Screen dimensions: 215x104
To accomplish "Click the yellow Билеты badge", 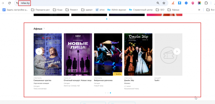I will [118, 74].
